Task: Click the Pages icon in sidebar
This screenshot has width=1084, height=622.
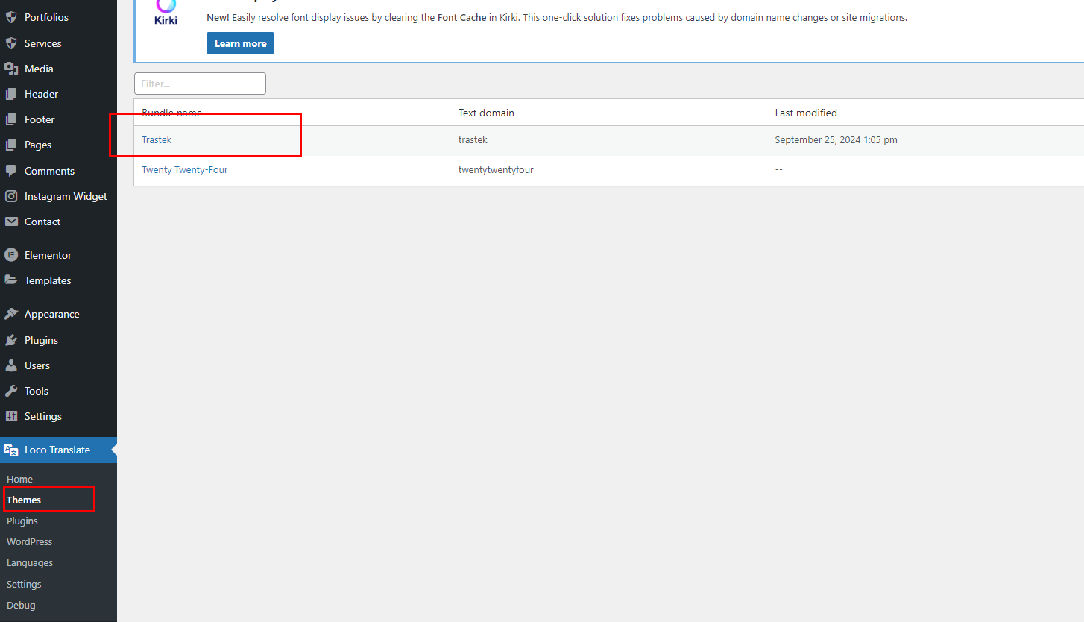Action: click(11, 145)
